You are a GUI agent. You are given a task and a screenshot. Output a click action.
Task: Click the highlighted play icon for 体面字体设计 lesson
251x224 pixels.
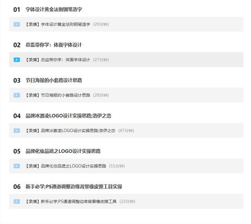point(16,60)
